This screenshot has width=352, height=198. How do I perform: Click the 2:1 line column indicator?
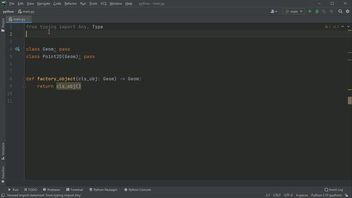pyautogui.click(x=268, y=195)
